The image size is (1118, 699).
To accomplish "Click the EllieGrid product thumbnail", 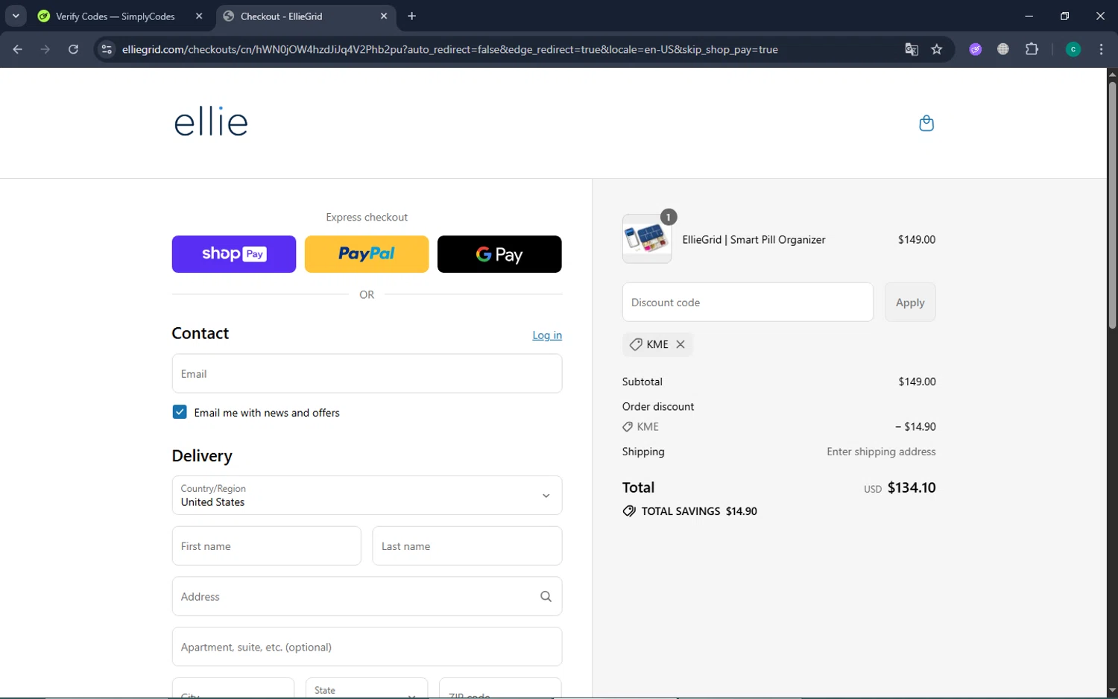I will point(647,239).
